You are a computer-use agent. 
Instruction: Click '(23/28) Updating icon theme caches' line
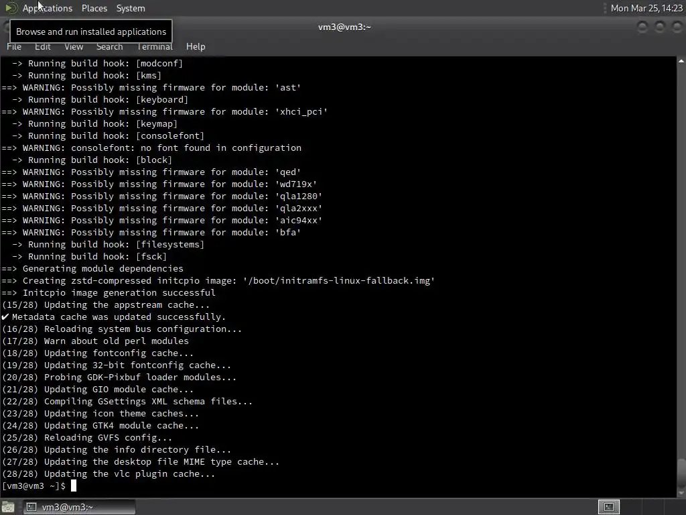(100, 414)
